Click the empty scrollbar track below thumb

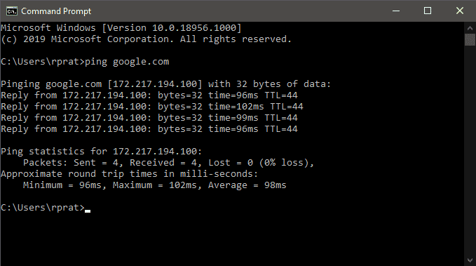470,150
